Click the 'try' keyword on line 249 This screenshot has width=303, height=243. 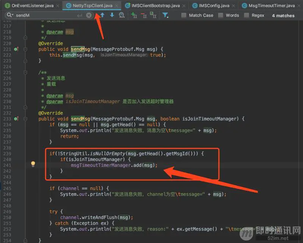pyautogui.click(x=53, y=212)
